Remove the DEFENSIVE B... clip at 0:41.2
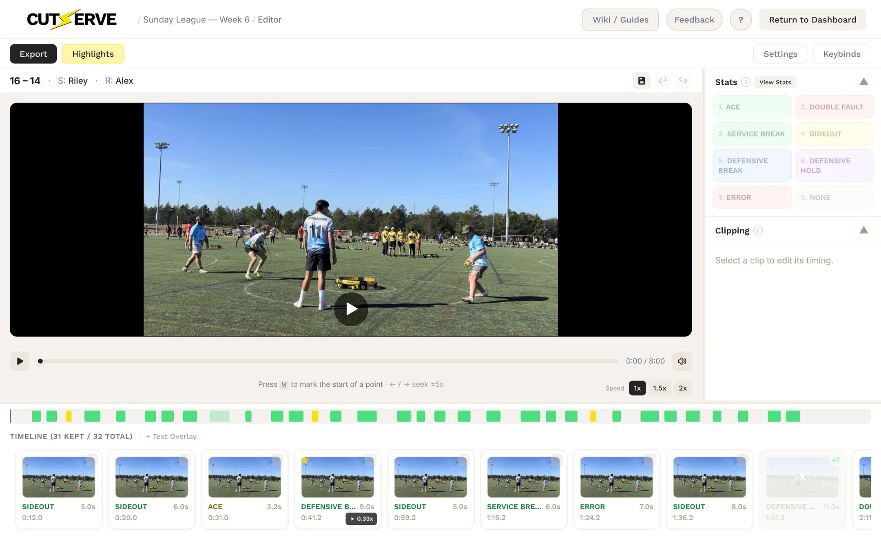 point(370,460)
